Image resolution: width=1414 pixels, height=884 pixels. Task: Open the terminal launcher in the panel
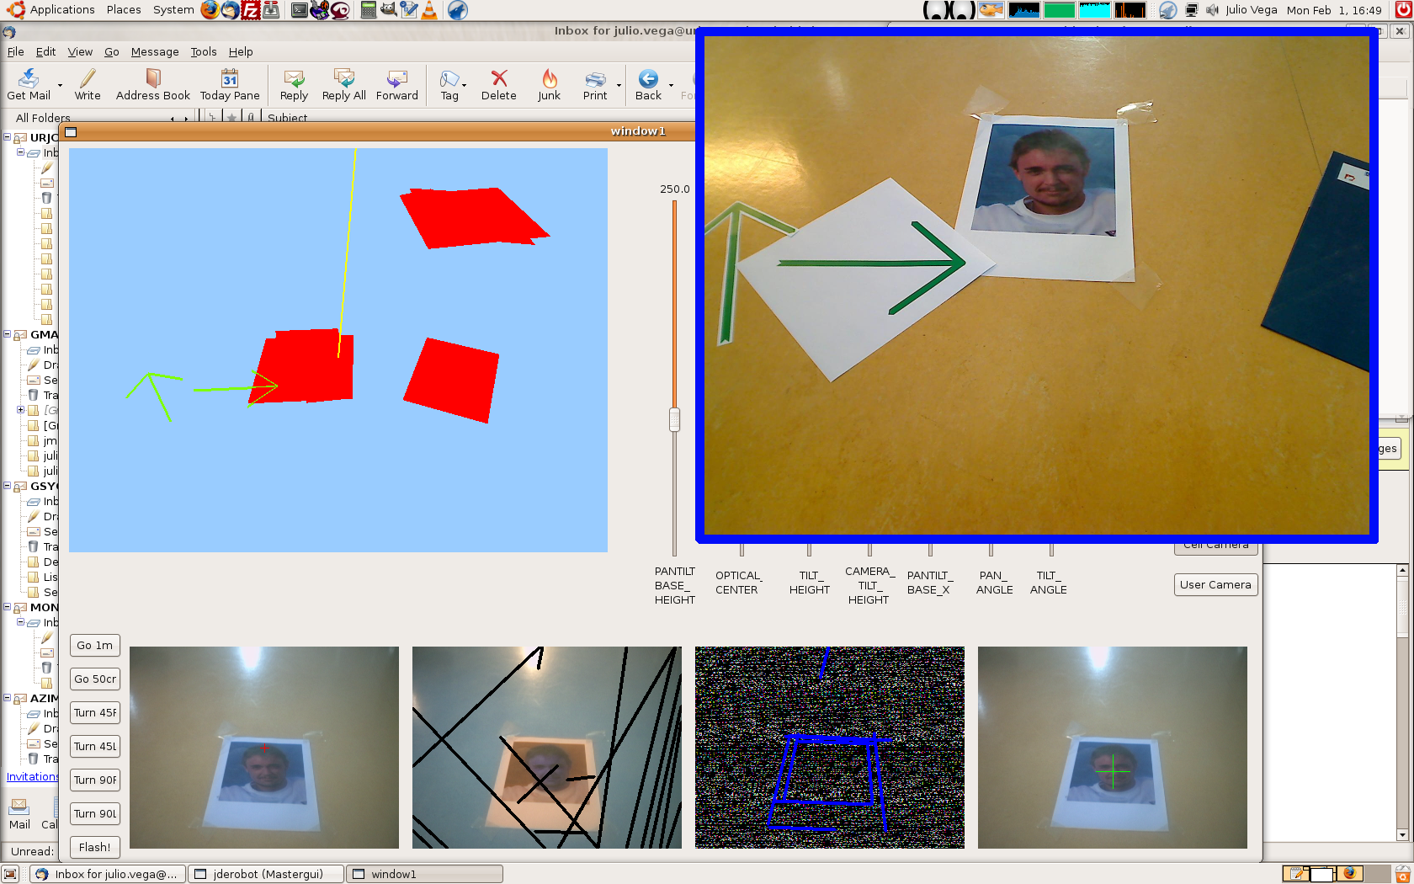(299, 10)
